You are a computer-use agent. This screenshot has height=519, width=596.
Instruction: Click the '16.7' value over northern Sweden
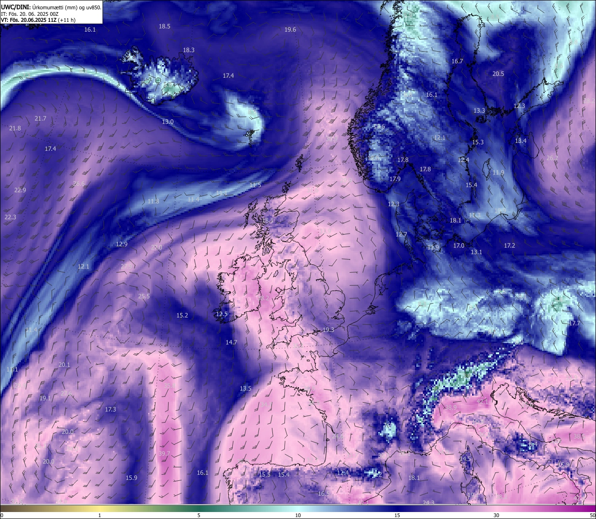click(457, 61)
